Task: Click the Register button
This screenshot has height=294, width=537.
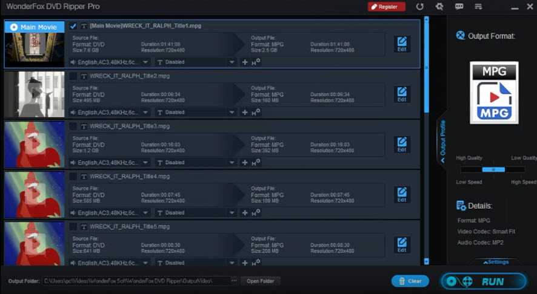Action: coord(386,7)
